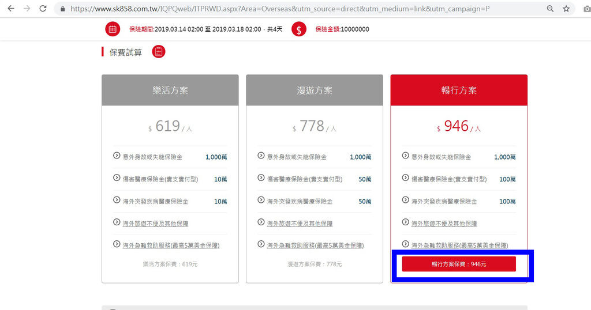591x310 pixels.
Task: Click 100萬 value for 傷害醫療保險金 in 暢行方案
Action: 507,179
